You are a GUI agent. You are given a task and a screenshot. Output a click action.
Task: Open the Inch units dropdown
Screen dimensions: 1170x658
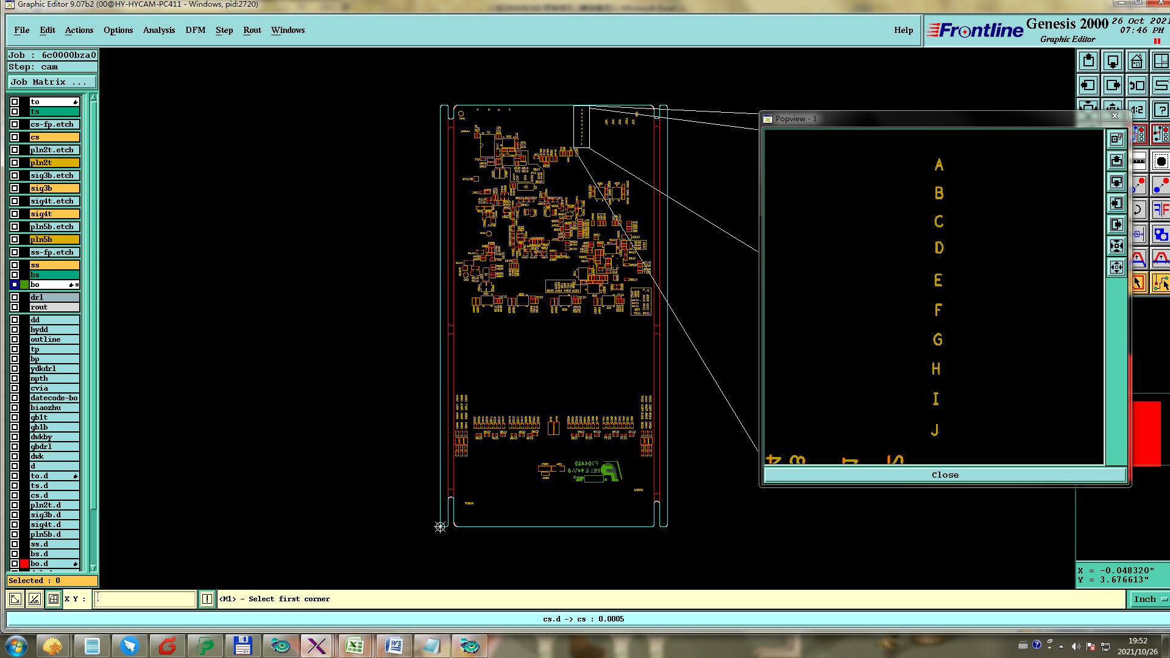point(1149,599)
